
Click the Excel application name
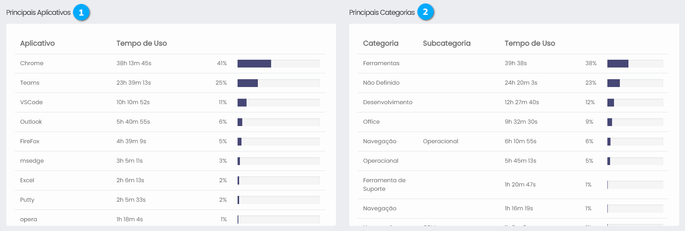click(x=27, y=180)
